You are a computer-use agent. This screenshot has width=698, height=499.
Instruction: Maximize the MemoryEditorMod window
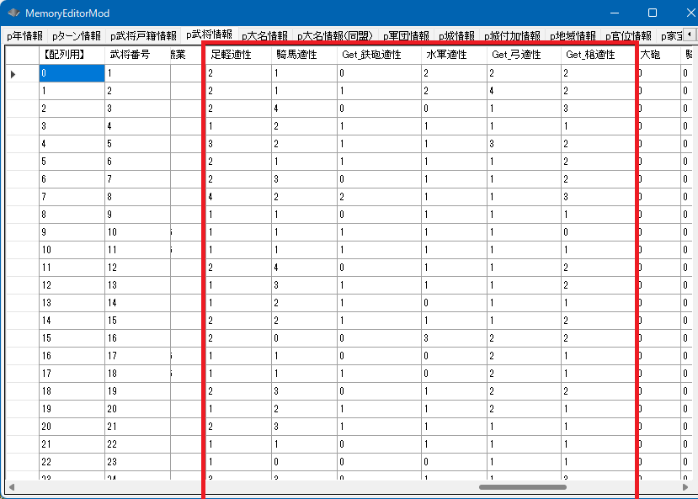pos(652,13)
